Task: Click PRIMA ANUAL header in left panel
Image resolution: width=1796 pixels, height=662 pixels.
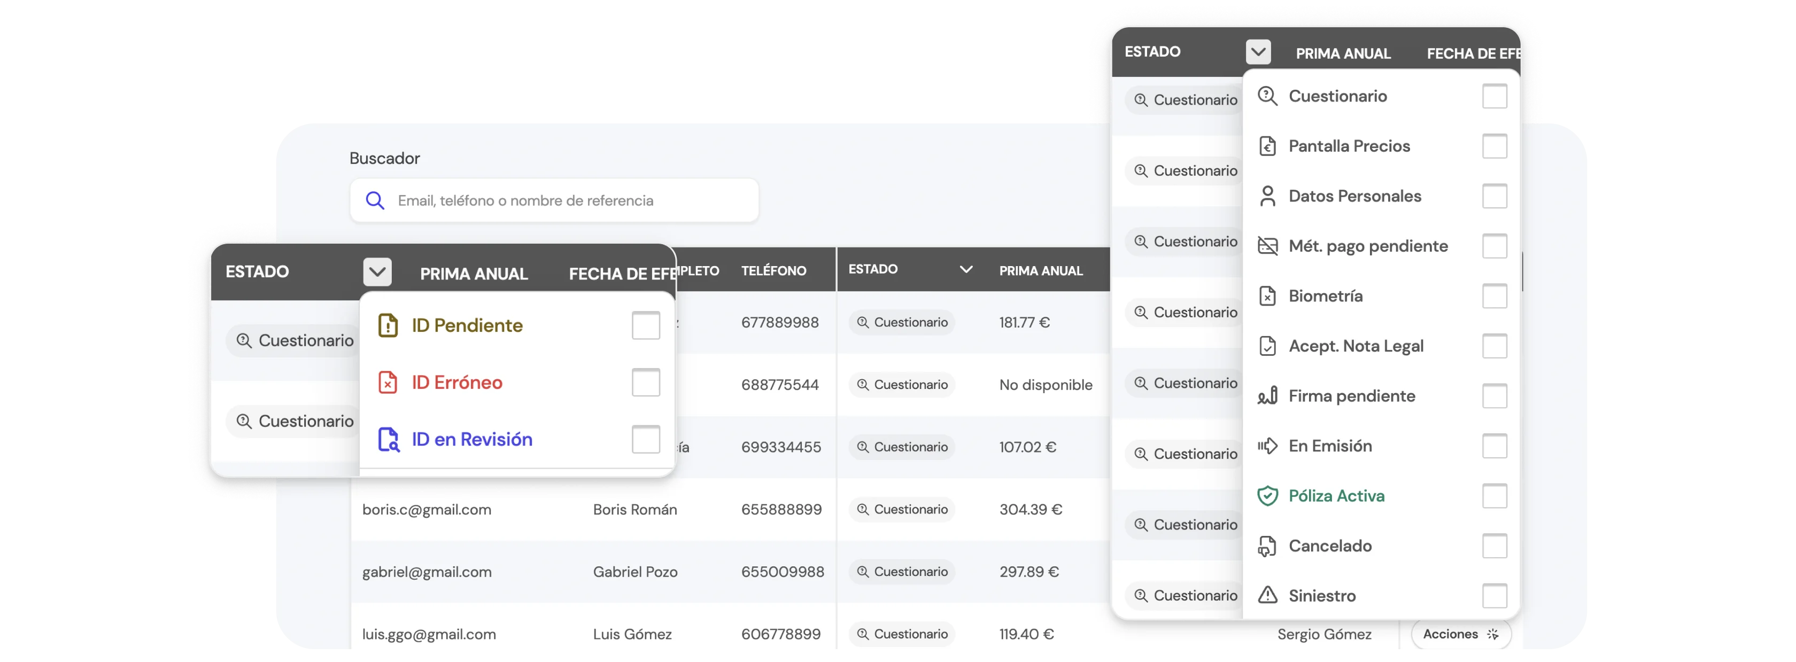Action: (474, 274)
